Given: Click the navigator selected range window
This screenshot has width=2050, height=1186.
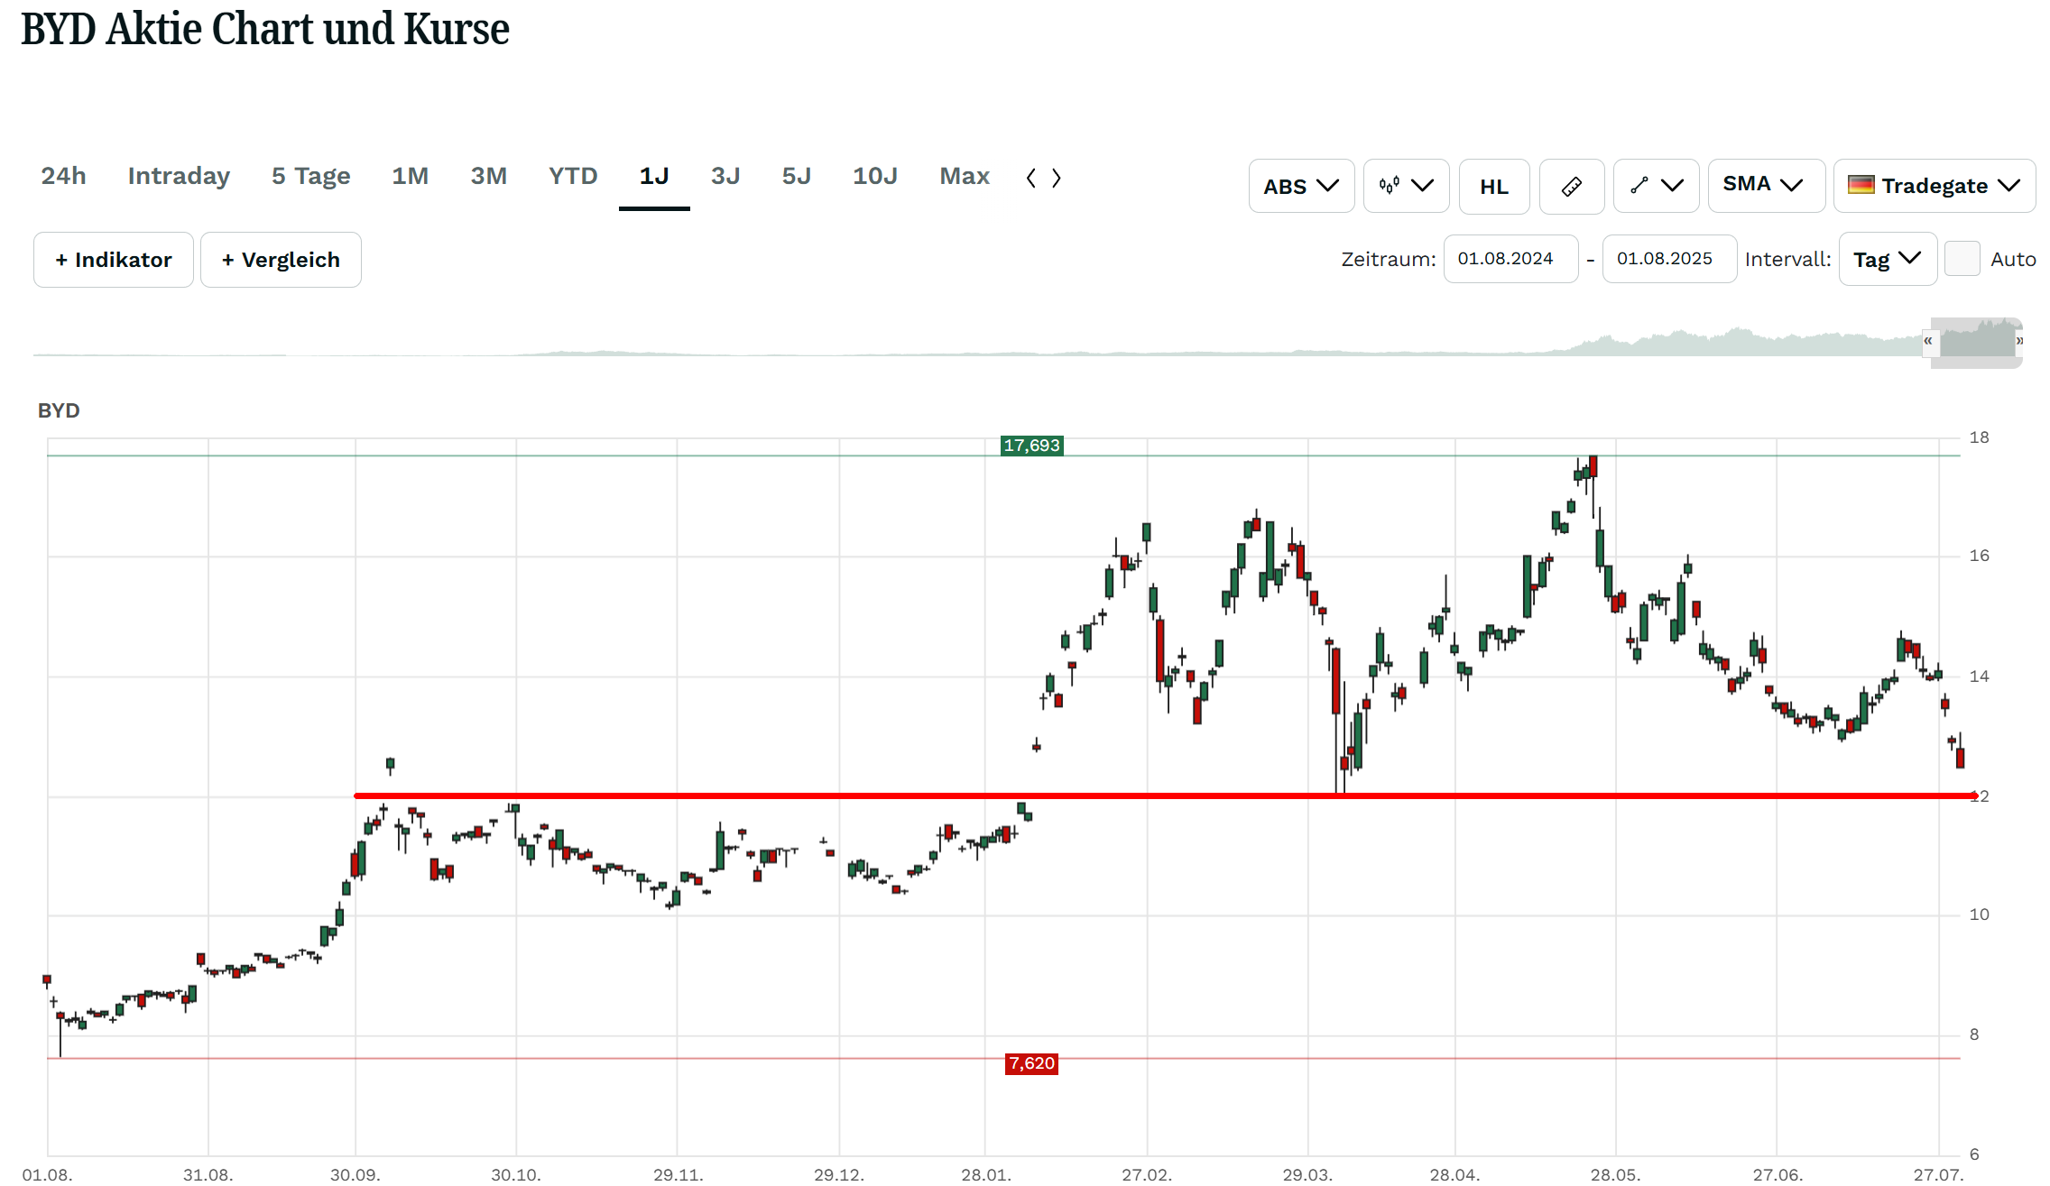Looking at the screenshot, I should coord(1976,342).
